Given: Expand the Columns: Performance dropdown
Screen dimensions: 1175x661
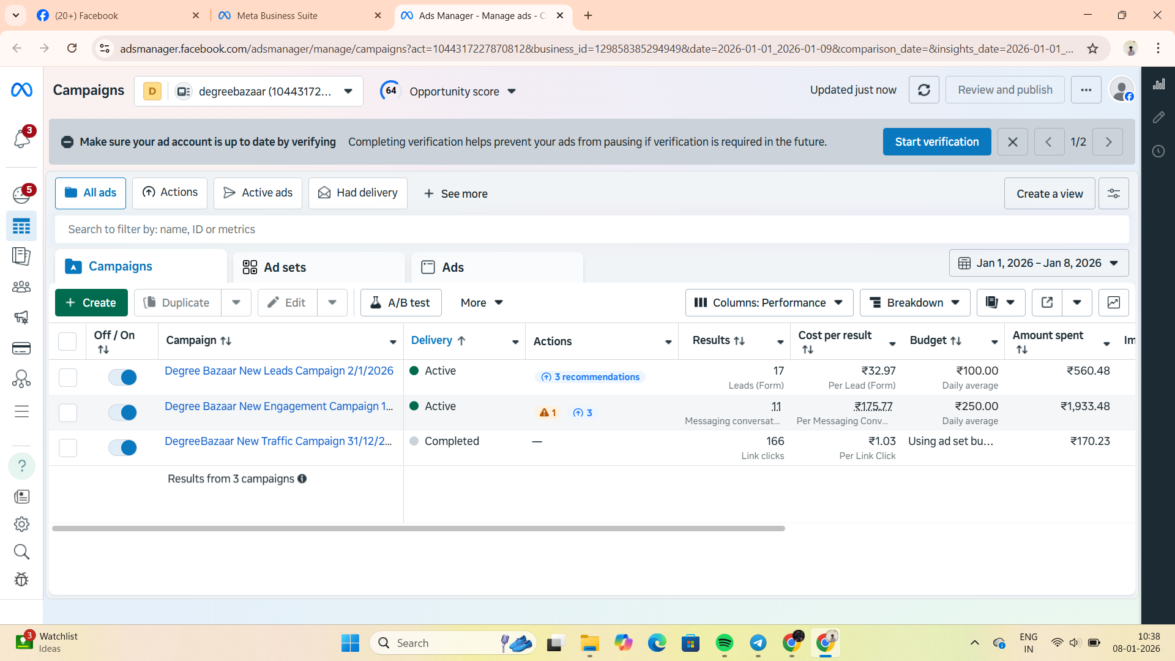Looking at the screenshot, I should (x=769, y=303).
